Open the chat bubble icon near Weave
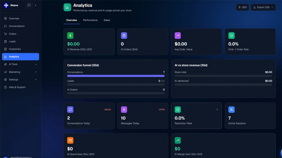Image resolution: width=282 pixels, height=158 pixels. click(x=29, y=5)
